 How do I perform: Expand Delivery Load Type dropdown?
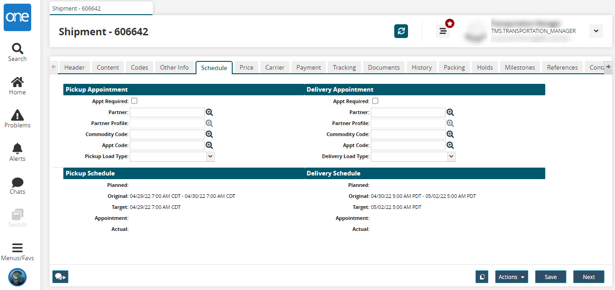click(451, 156)
